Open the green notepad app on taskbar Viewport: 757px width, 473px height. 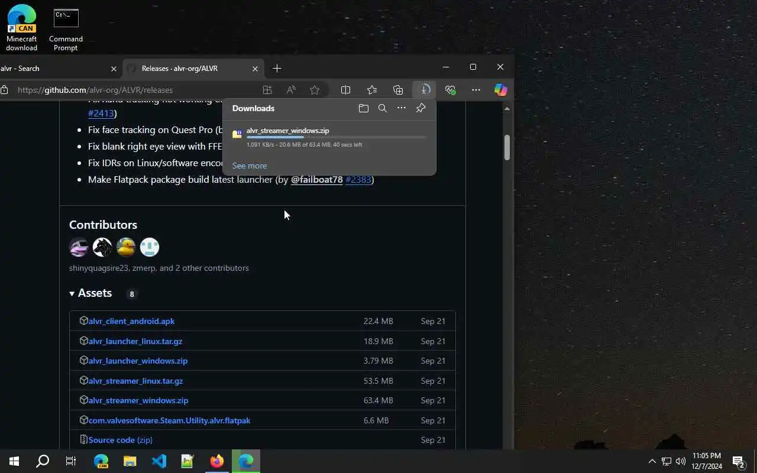187,461
